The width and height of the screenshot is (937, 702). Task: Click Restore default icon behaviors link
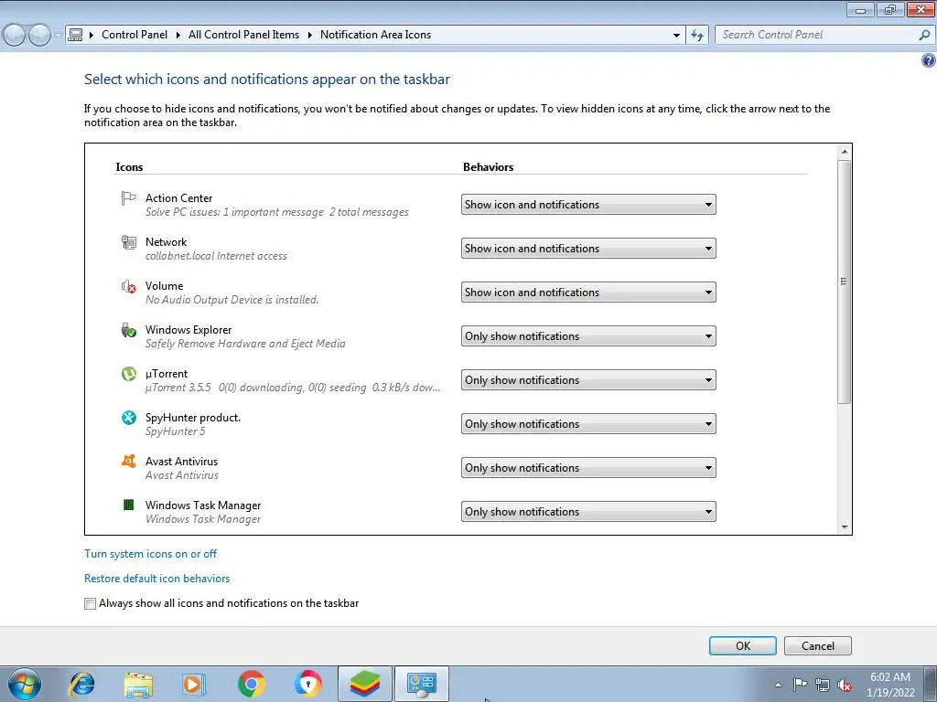pyautogui.click(x=156, y=579)
